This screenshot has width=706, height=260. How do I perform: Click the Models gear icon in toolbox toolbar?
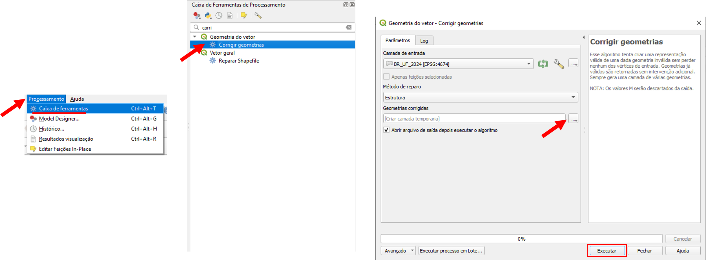[x=197, y=15]
